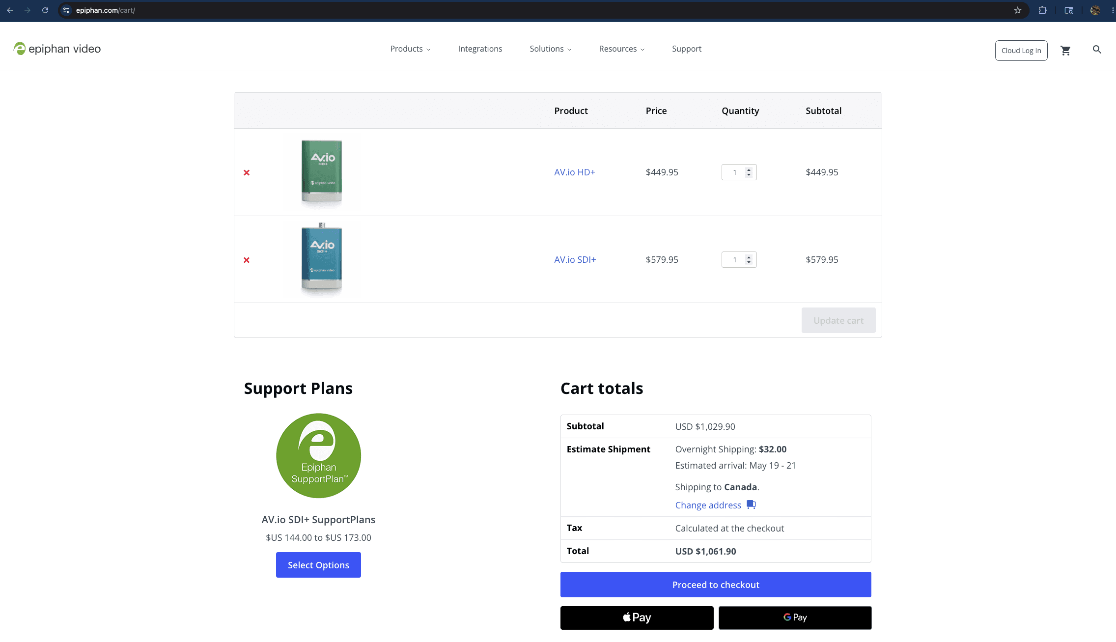This screenshot has height=642, width=1116.
Task: Open site search magnifier icon
Action: [x=1097, y=50]
